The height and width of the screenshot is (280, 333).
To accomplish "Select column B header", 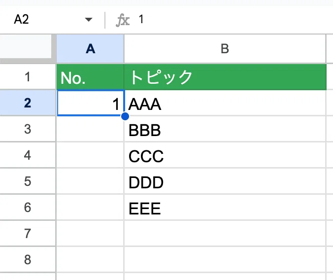I will click(x=225, y=49).
